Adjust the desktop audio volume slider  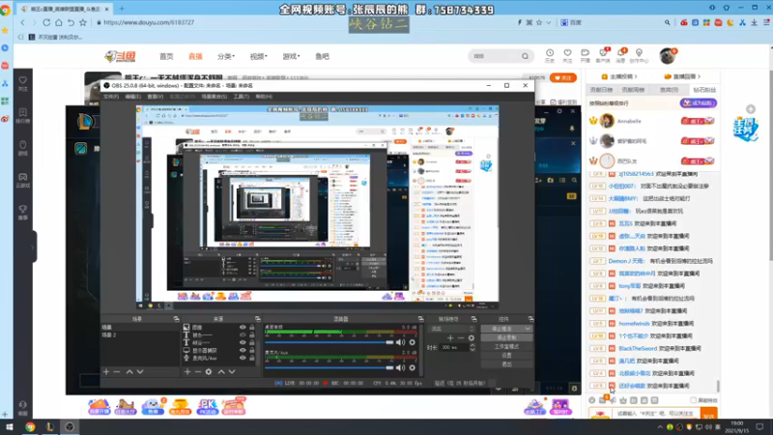(x=329, y=342)
